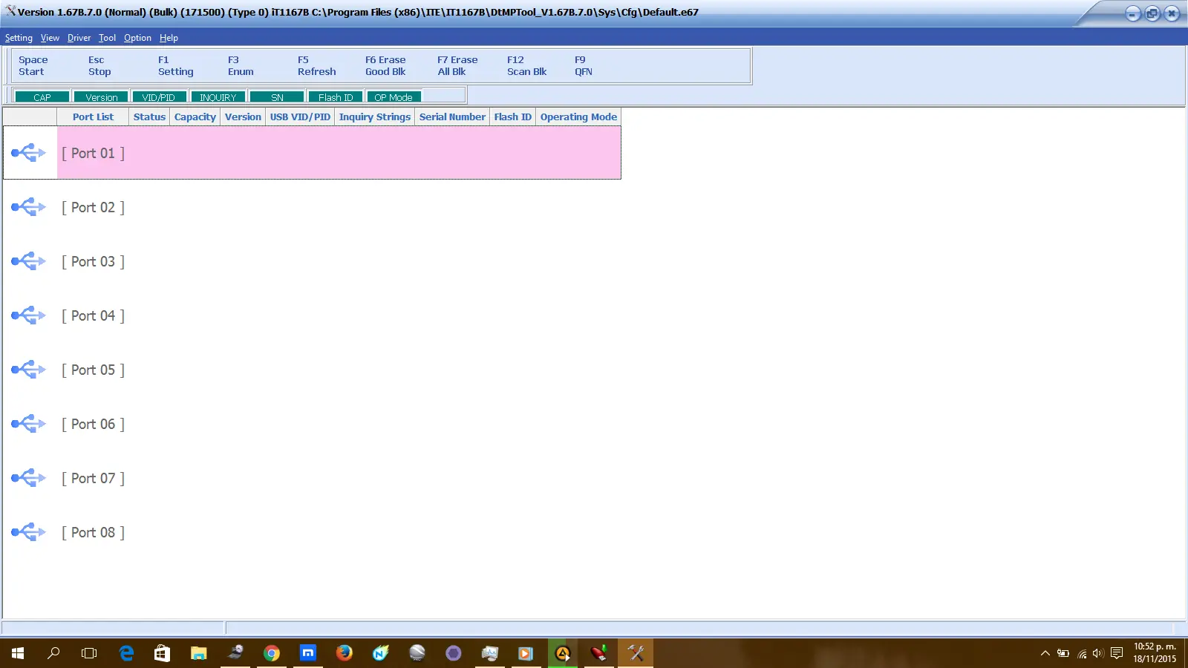Toggle the OP Mode display button
Viewport: 1188px width, 668px height.
pyautogui.click(x=394, y=97)
